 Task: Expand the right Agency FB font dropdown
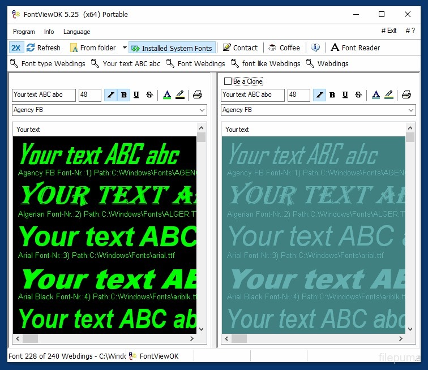point(411,110)
